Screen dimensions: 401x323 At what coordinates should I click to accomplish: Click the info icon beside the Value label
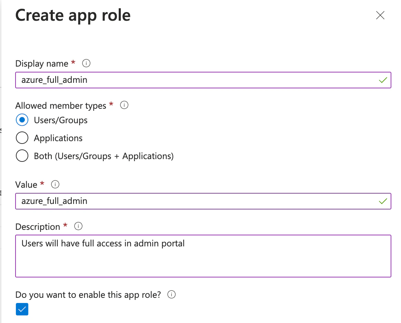(x=55, y=184)
